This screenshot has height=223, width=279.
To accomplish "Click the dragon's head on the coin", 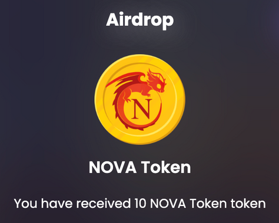I will (x=157, y=80).
